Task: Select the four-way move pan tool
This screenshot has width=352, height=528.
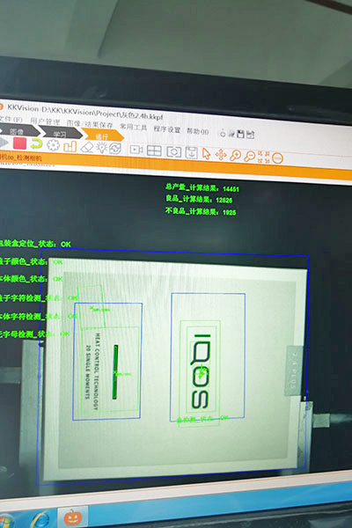Action: (x=221, y=155)
